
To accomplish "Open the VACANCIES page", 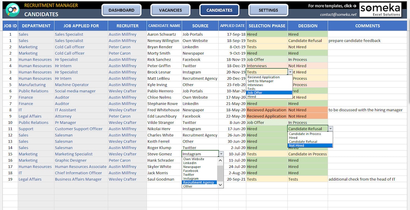I will tap(170, 10).
